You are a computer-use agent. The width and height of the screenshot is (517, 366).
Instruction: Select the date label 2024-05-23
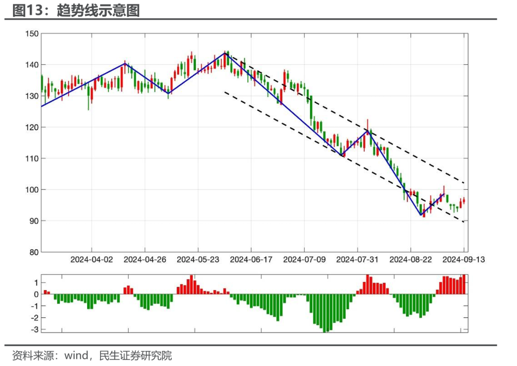pos(198,260)
